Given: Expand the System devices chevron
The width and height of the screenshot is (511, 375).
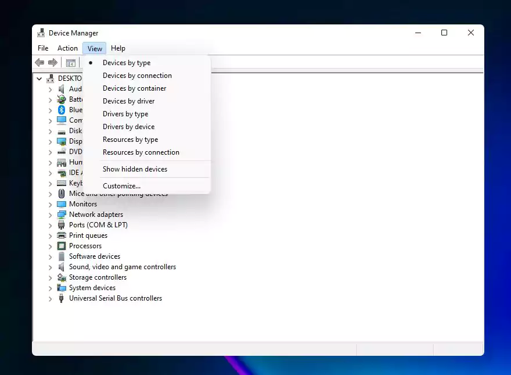Looking at the screenshot, I should tap(50, 288).
